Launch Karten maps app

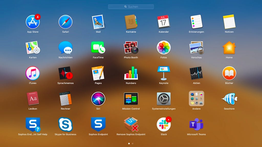[x=33, y=48]
